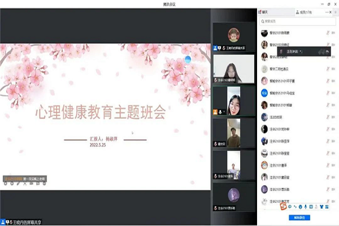Click the reply arrow on the dark speaking popup
This screenshot has width=339, height=226.
(x=327, y=51)
